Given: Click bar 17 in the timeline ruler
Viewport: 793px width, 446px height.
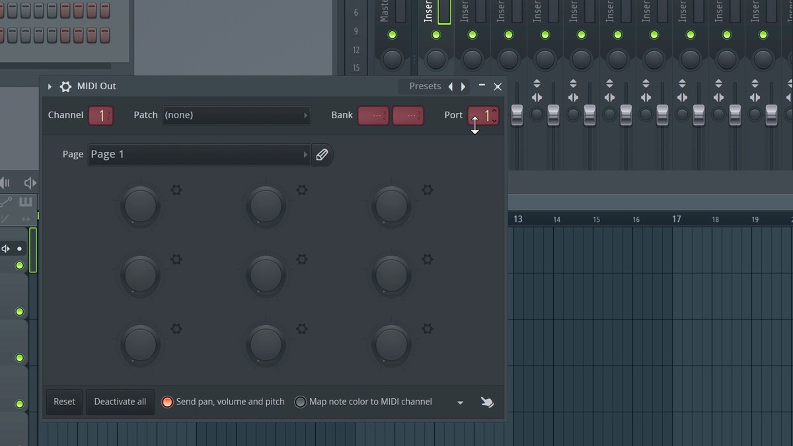Looking at the screenshot, I should [x=676, y=219].
